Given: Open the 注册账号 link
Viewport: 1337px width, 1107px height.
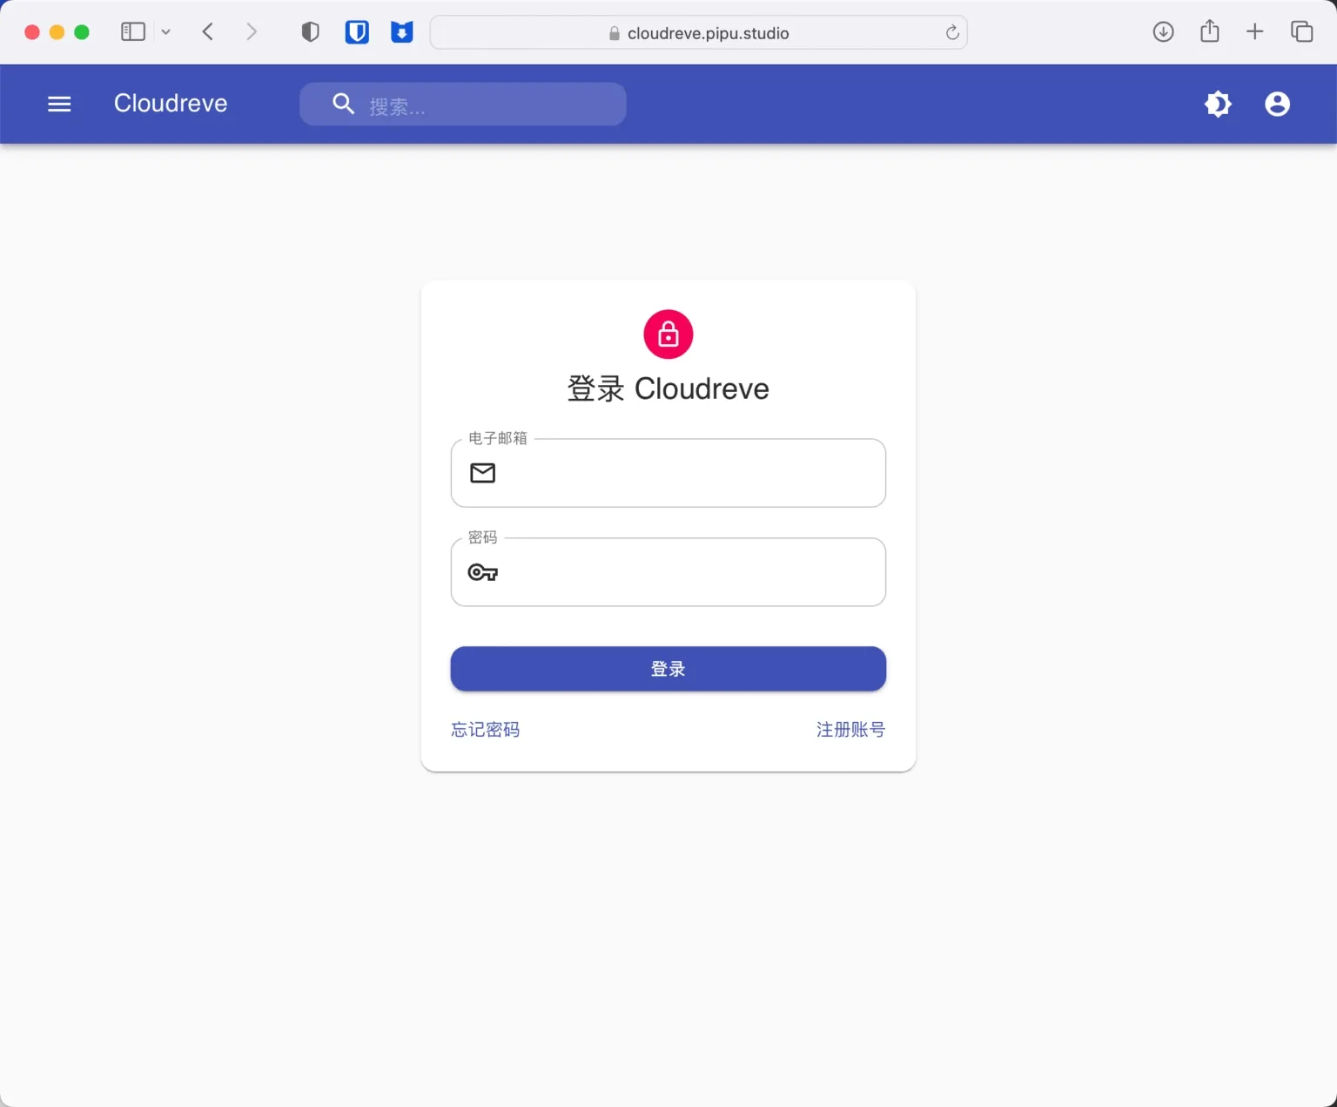Looking at the screenshot, I should point(850,730).
